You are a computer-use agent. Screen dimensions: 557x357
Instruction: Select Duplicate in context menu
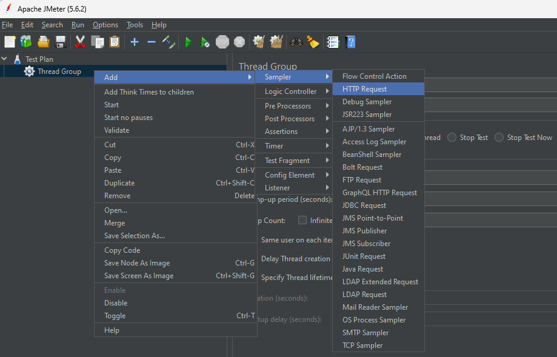(176, 183)
